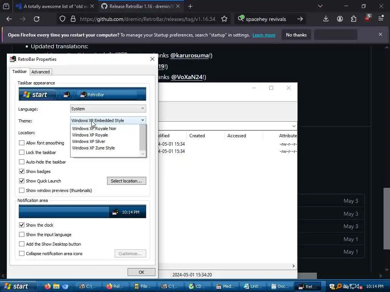Image resolution: width=390 pixels, height=292 pixels.
Task: Reload the GitHub release page
Action: [x=37, y=19]
